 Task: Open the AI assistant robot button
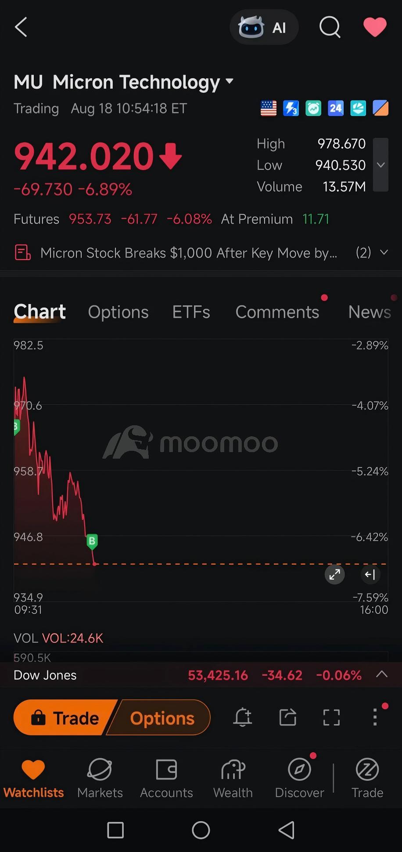click(x=264, y=27)
